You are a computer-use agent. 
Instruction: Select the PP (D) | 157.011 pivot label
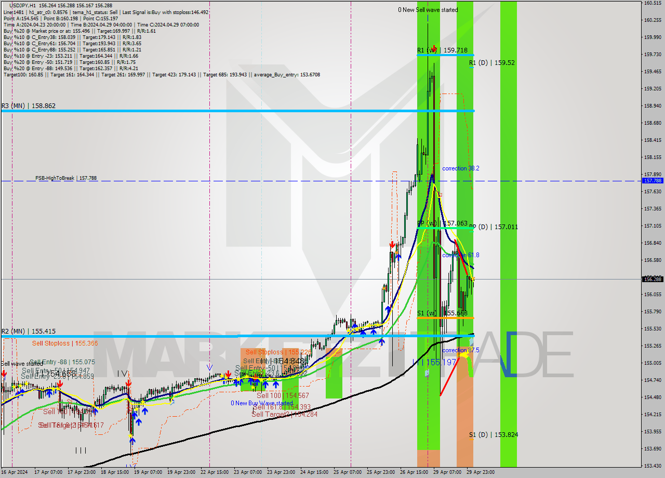(x=494, y=227)
